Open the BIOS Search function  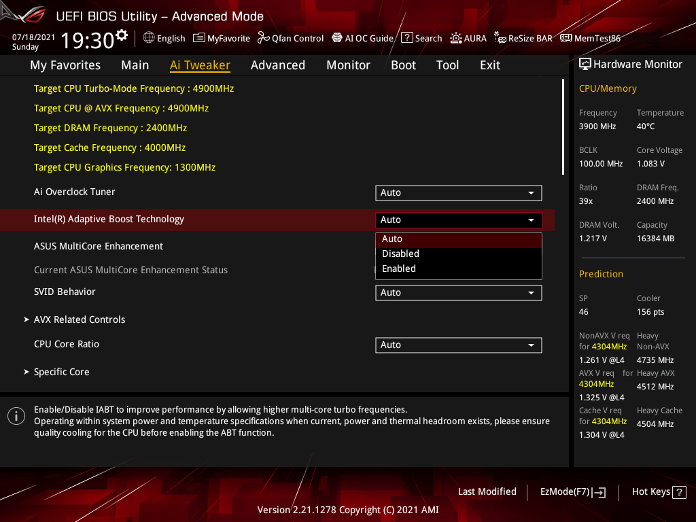pos(421,38)
